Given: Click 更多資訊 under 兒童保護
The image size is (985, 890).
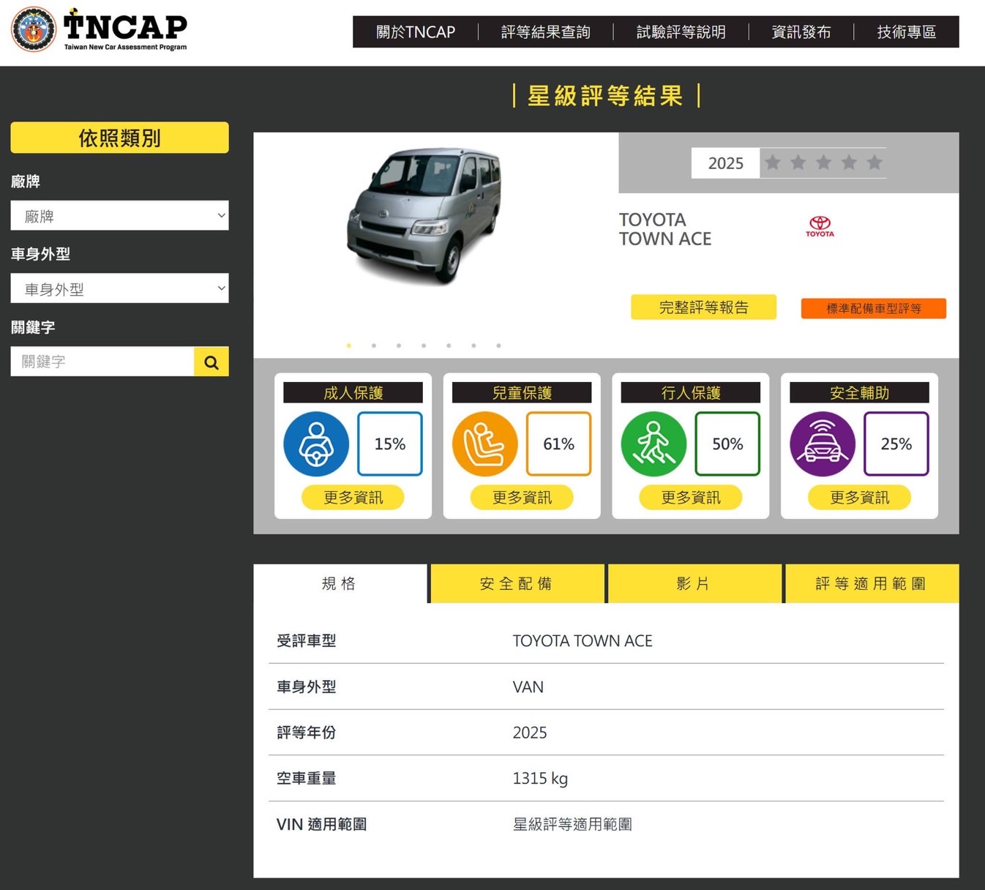Looking at the screenshot, I should (x=522, y=498).
